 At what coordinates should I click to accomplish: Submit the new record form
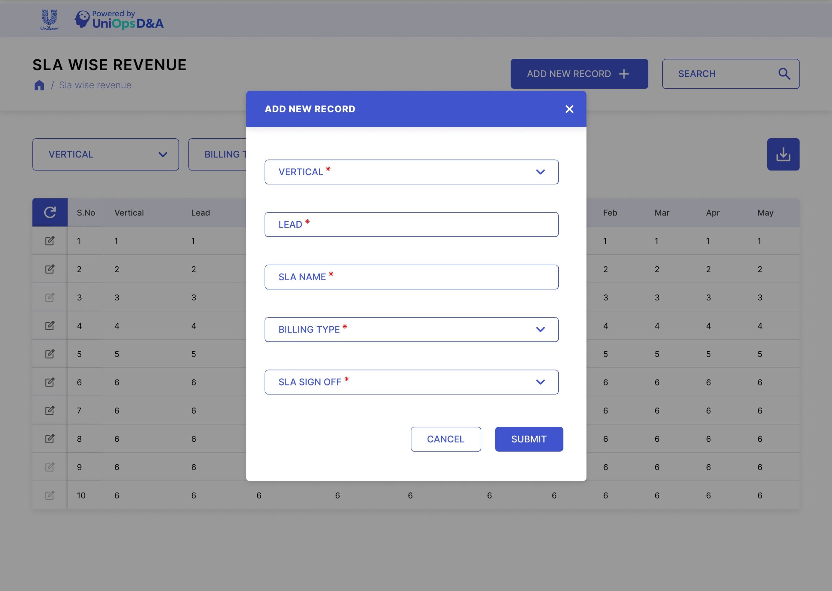coord(529,439)
